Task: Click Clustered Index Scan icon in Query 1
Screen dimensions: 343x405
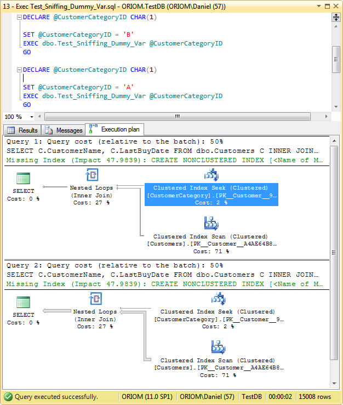Action: click(211, 223)
